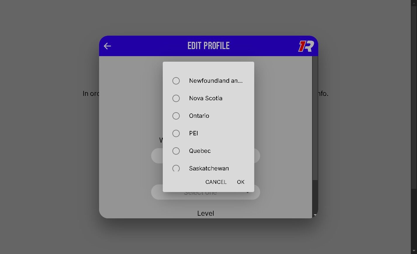Select the PEI radio button
This screenshot has width=417, height=254.
pyautogui.click(x=176, y=133)
